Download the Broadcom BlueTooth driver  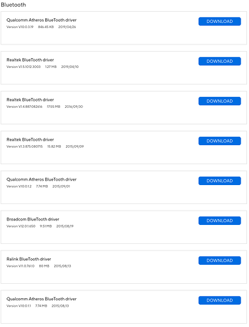coord(220,221)
